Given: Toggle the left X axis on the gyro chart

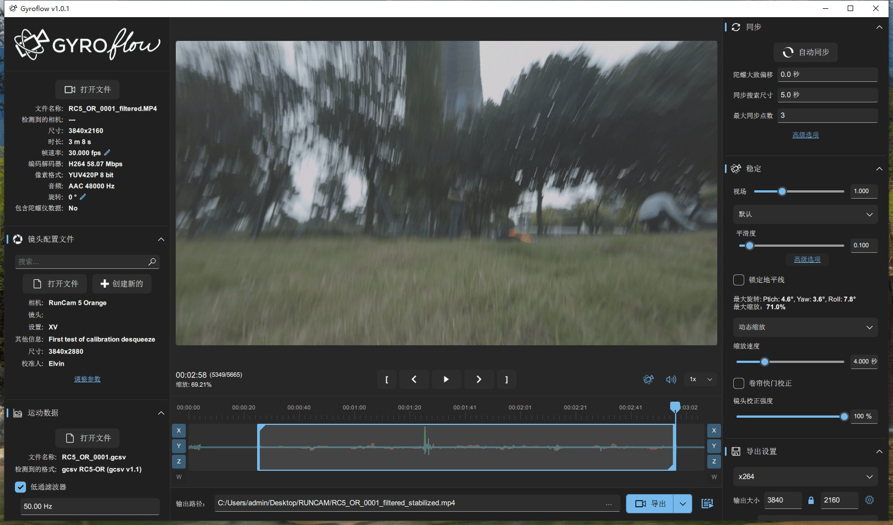Looking at the screenshot, I should 179,430.
